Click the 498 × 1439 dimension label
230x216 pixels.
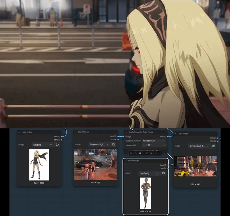pyautogui.click(x=145, y=211)
